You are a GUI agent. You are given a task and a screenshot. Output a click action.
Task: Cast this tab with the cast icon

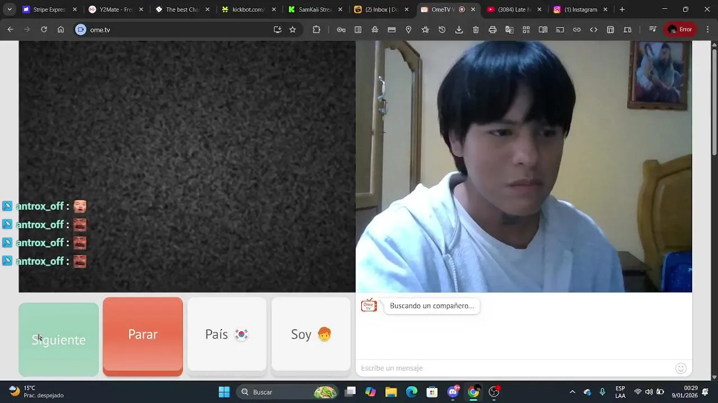pos(560,30)
